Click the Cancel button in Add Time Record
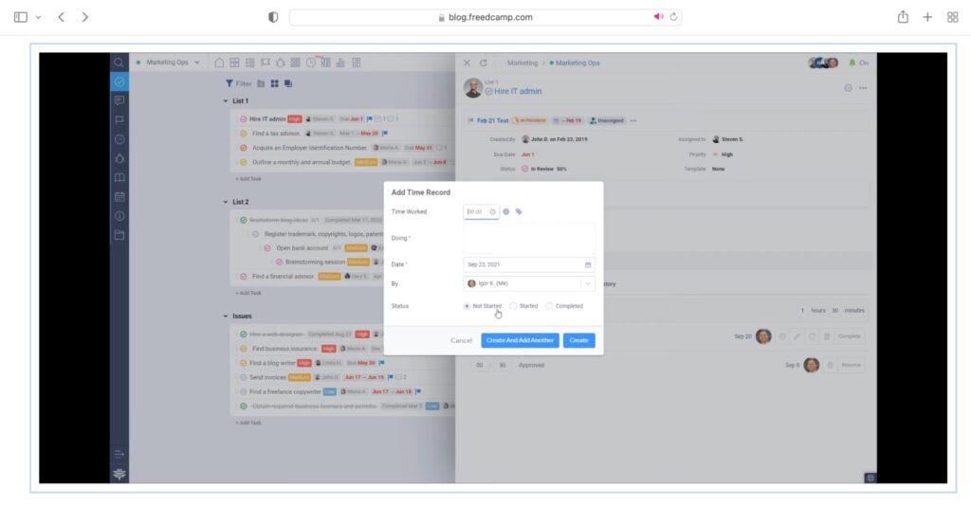Screen dimensions: 971x506 coord(462,340)
